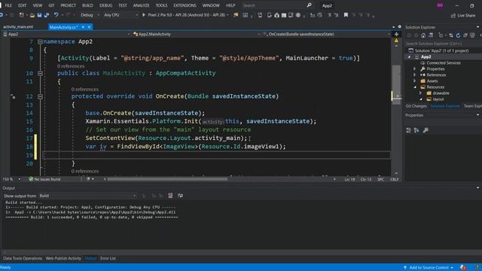Click the Refresh icon in Solution Explorer
The image size is (482, 271).
point(458,35)
